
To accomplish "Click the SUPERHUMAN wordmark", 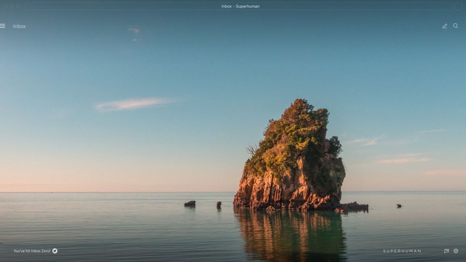I will tap(402, 251).
